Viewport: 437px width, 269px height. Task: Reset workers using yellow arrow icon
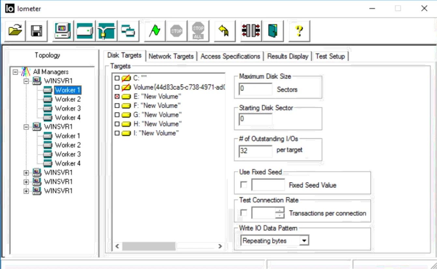225,31
